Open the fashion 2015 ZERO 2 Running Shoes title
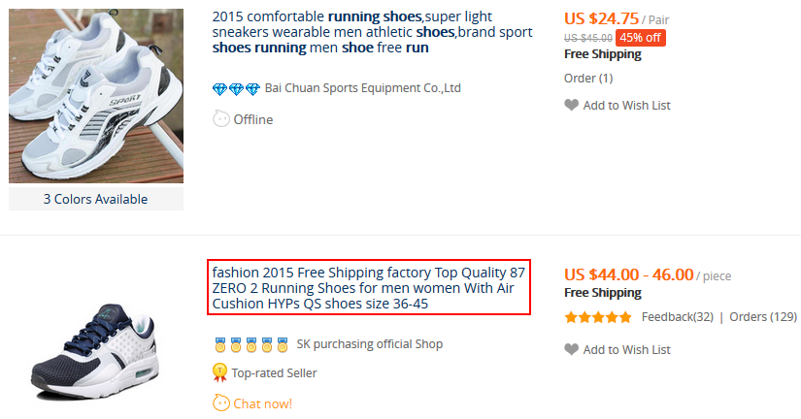This screenshot has height=419, width=801. click(x=369, y=288)
